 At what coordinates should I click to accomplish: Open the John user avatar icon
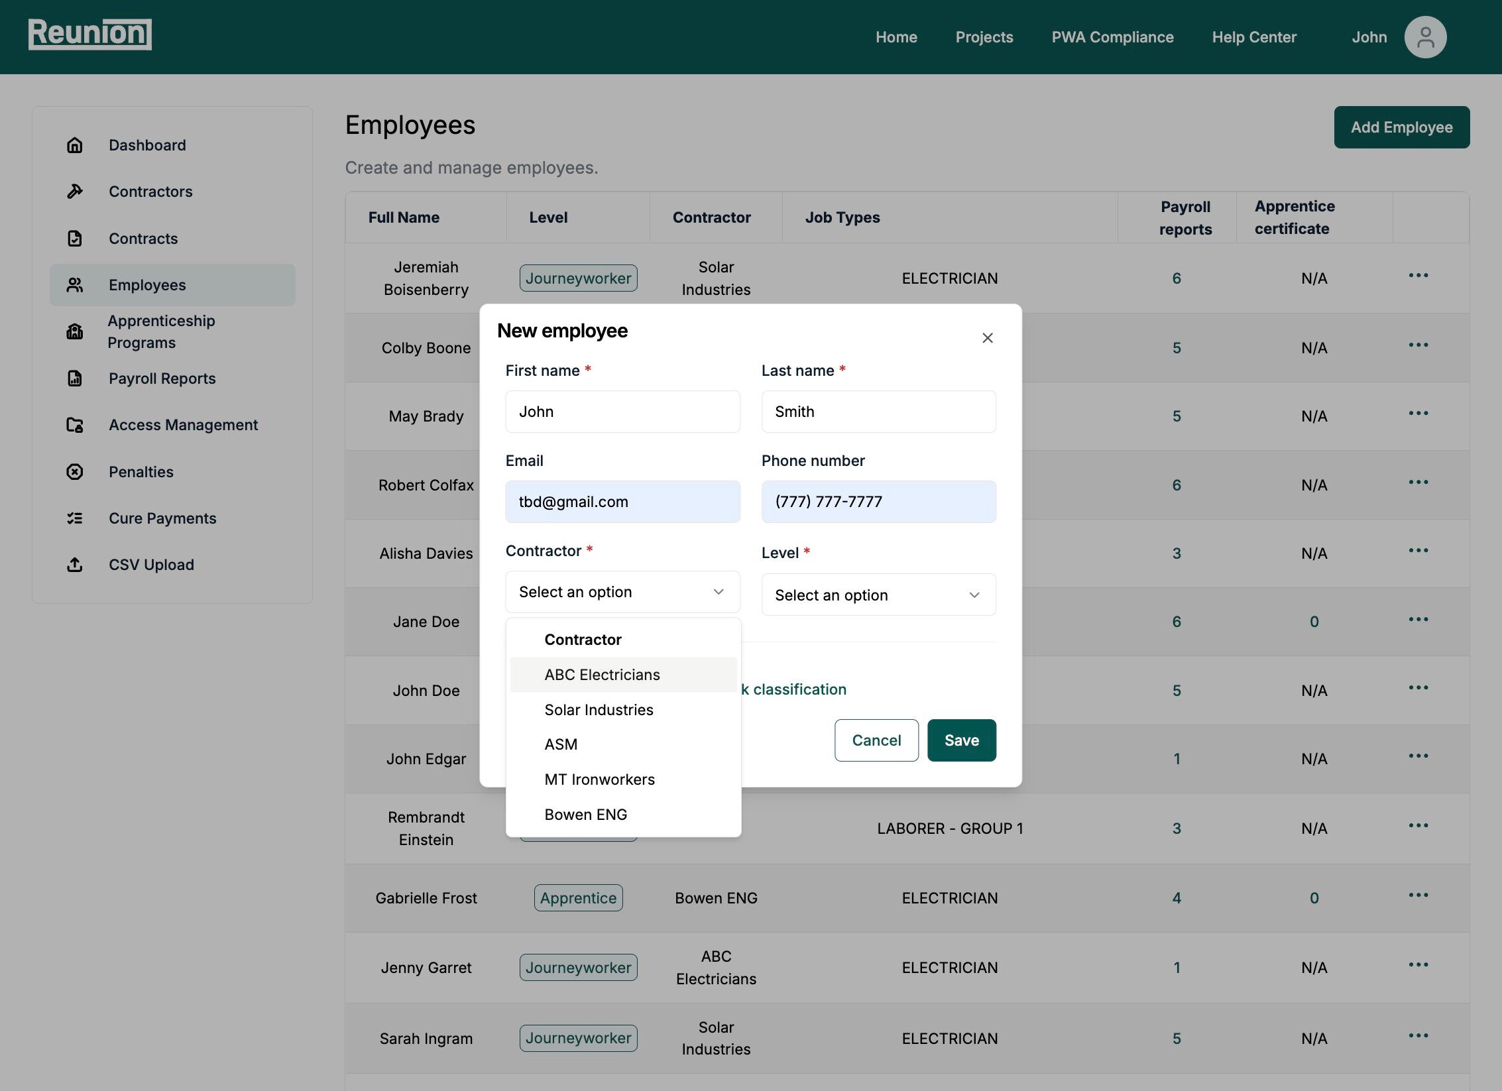[1425, 37]
